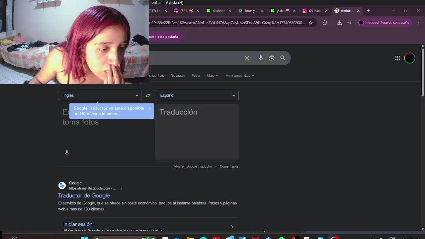Click the magnifier search icon

pos(283,58)
